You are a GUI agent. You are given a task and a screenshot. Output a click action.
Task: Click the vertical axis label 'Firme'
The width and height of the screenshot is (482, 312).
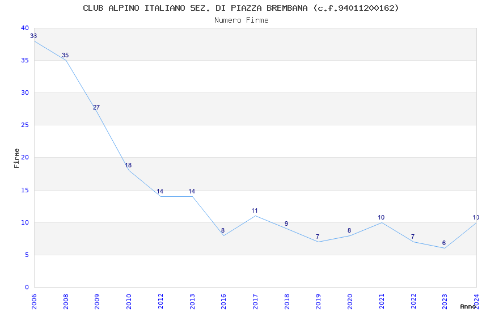16,158
